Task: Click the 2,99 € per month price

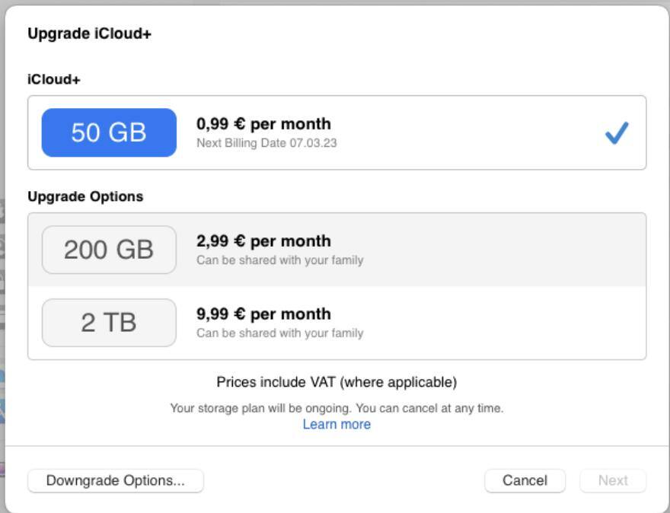Action: (x=263, y=241)
